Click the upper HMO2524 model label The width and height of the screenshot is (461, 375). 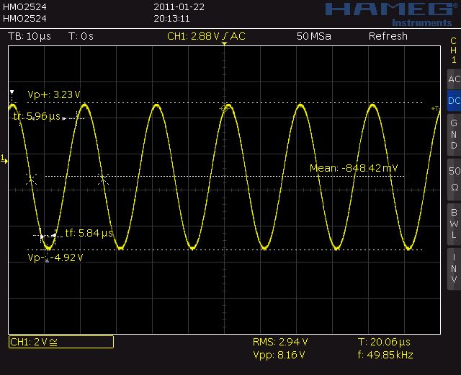24,6
